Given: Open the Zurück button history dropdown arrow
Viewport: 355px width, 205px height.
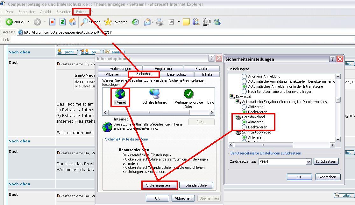Looking at the screenshot, I should (28, 22).
